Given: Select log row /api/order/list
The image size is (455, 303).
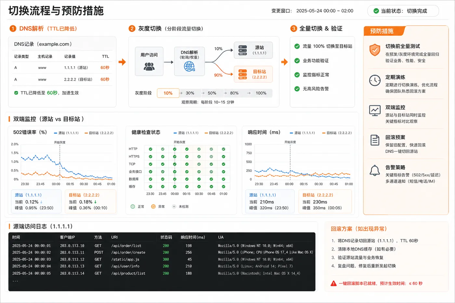Looking at the screenshot, I should tap(162, 246).
